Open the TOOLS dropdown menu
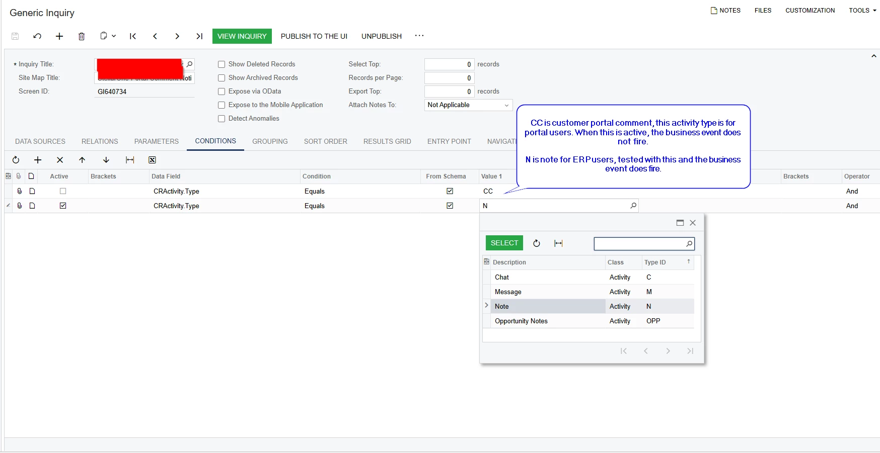Image resolution: width=880 pixels, height=453 pixels. 863,10
